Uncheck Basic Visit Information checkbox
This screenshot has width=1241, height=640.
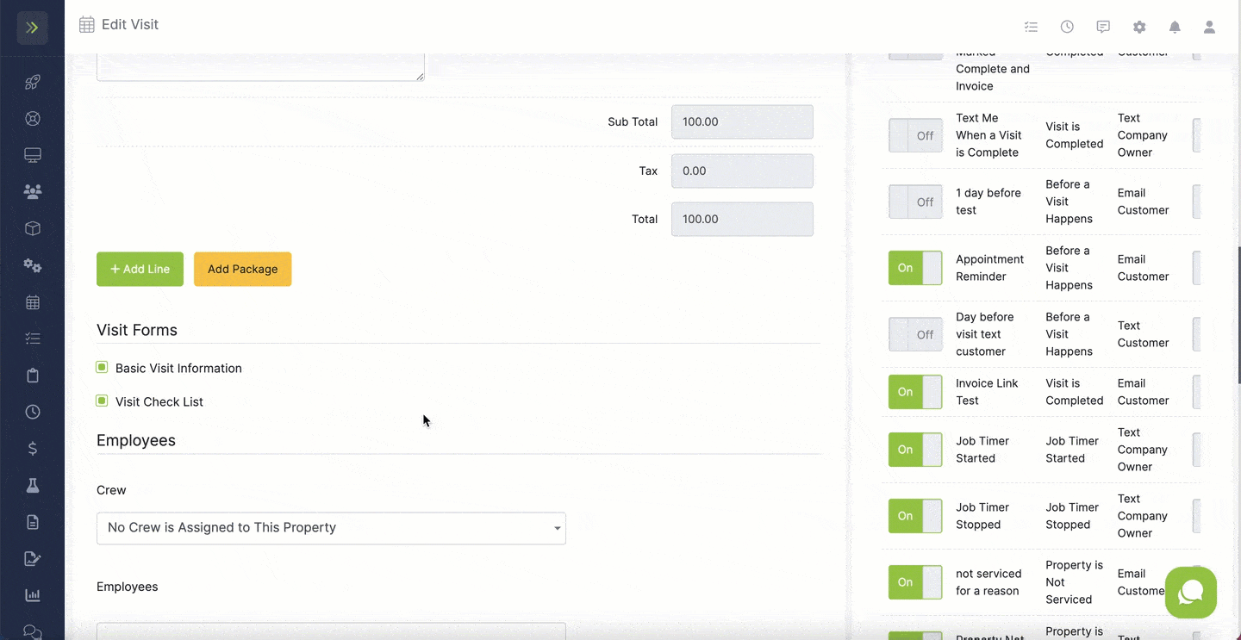tap(102, 367)
